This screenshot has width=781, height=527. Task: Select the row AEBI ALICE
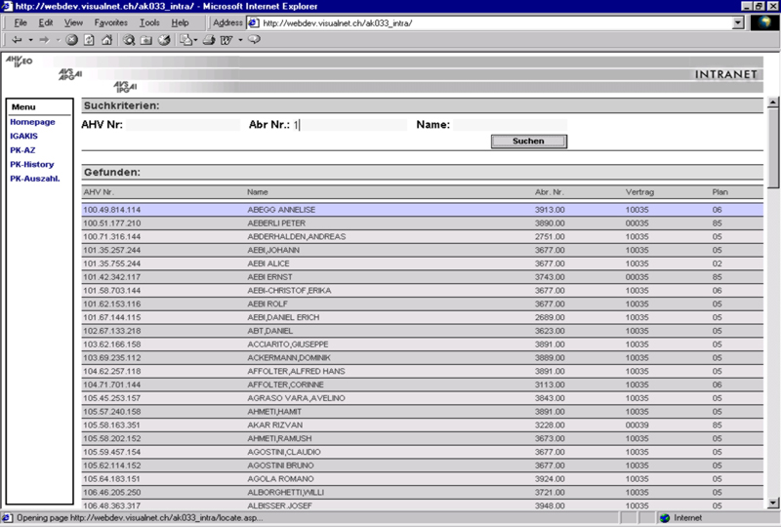[423, 263]
